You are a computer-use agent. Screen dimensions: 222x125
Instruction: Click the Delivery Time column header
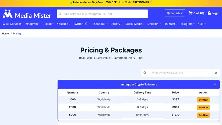tap(142, 92)
